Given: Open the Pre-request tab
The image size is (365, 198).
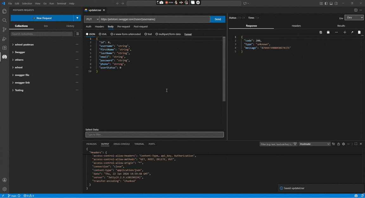Looking at the screenshot, I should [x=124, y=27].
